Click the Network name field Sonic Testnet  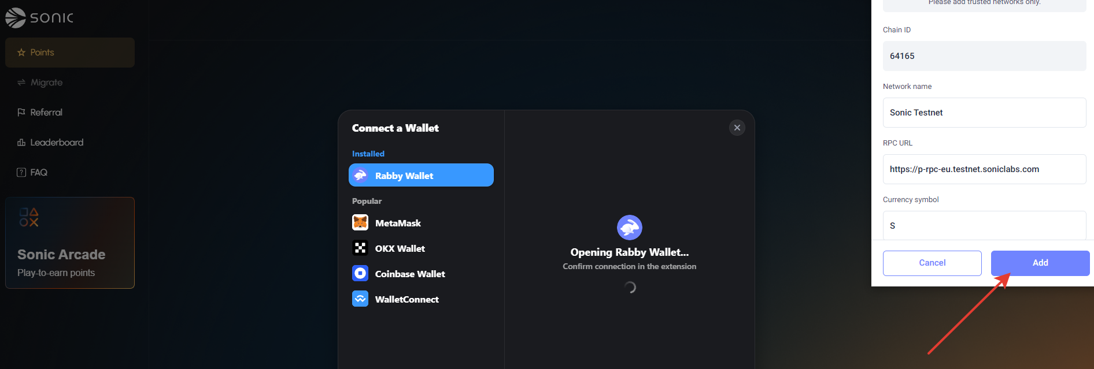tap(984, 113)
